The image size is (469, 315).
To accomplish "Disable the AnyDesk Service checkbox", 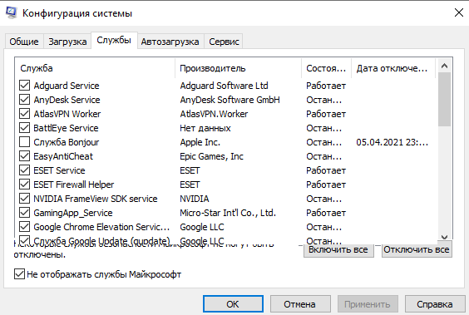I will click(x=24, y=100).
